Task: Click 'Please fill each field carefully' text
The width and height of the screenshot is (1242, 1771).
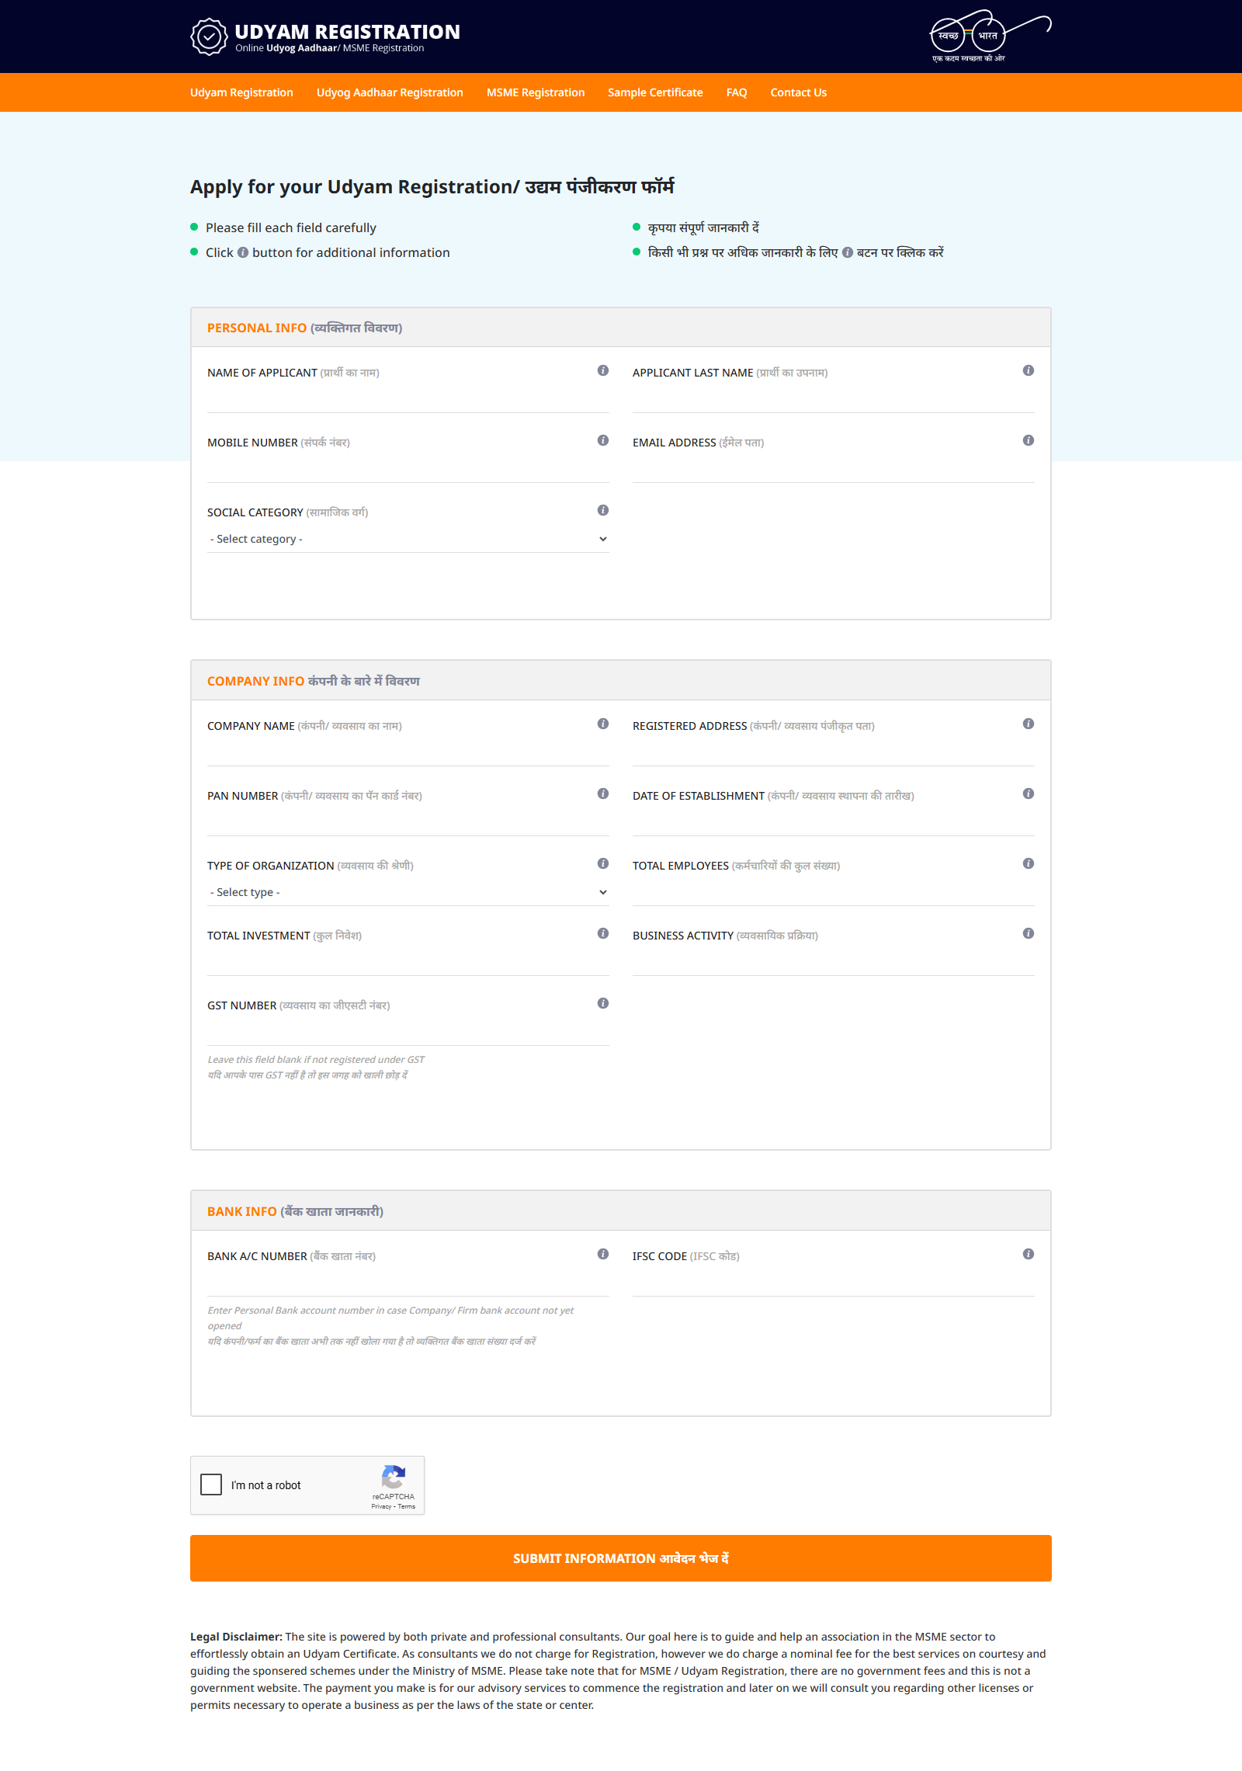Action: pos(291,227)
